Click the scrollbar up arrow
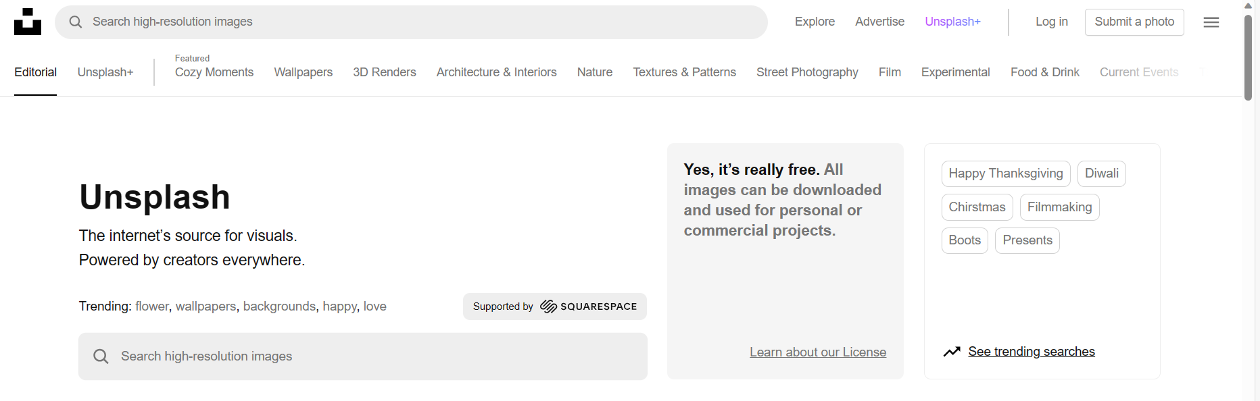This screenshot has height=401, width=1260. coord(1248,5)
